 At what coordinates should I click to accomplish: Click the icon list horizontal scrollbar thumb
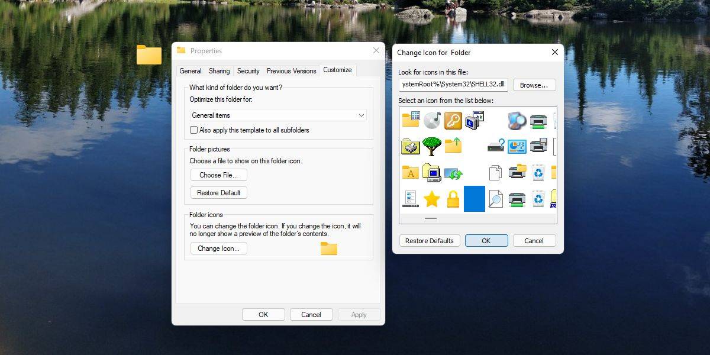[431, 218]
